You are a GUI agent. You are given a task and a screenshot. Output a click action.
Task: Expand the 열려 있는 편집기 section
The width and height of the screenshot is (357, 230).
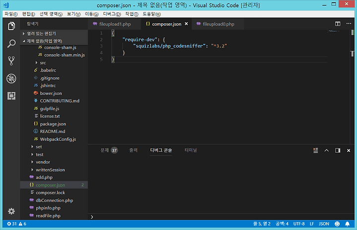(x=54, y=34)
